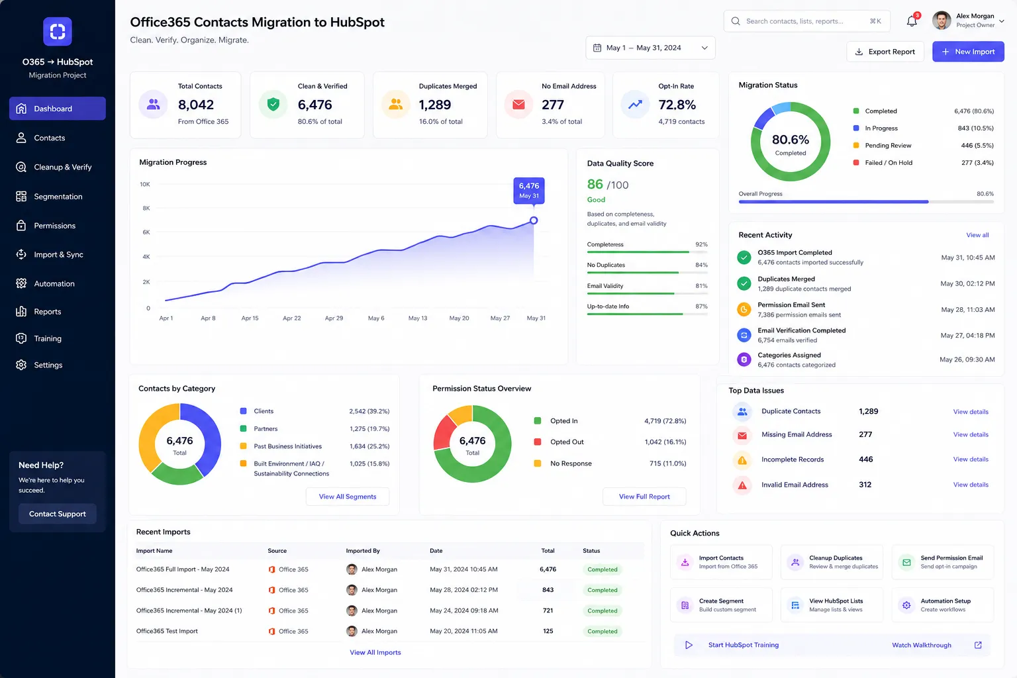Open View details for Duplicate Contacts
The width and height of the screenshot is (1017, 678).
coord(971,412)
